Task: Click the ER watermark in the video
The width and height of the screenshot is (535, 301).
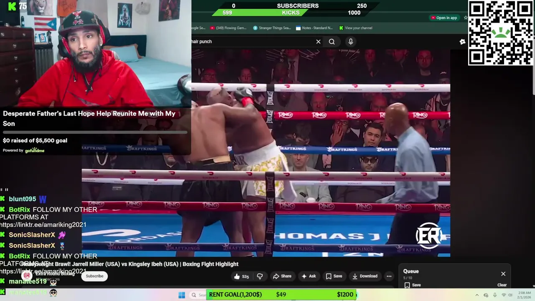Action: (428, 236)
